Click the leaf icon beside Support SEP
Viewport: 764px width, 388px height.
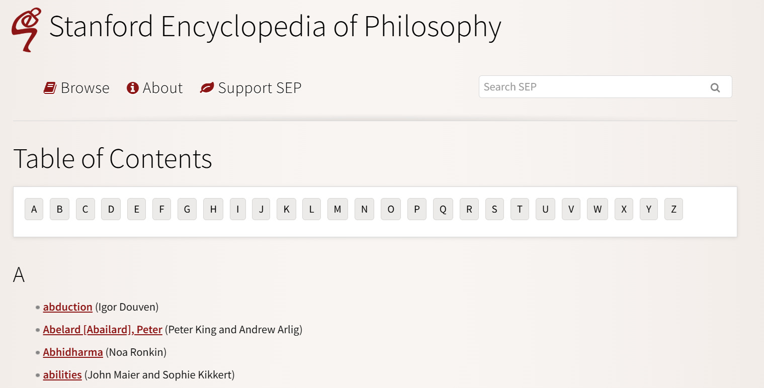coord(207,88)
